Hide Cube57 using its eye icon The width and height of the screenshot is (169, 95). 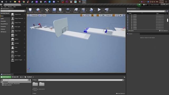[128, 26]
